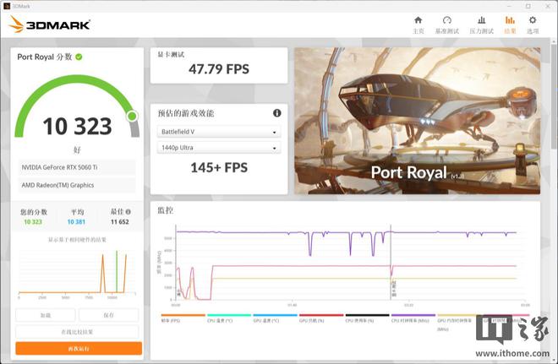The image size is (558, 364).
Task: Switch to the 结果 Results tab
Action: coord(510,24)
